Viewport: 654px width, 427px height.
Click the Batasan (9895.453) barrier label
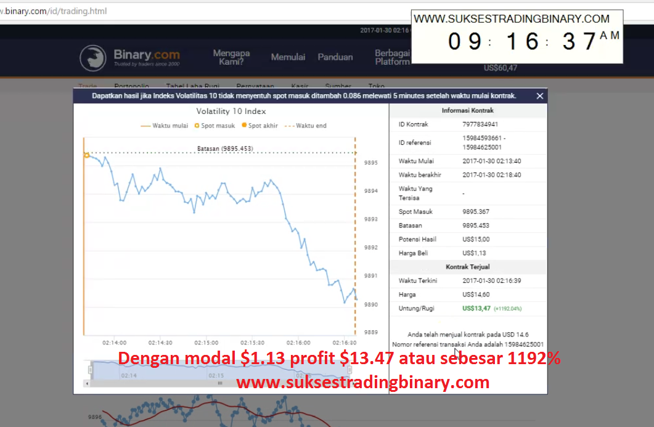(x=225, y=148)
